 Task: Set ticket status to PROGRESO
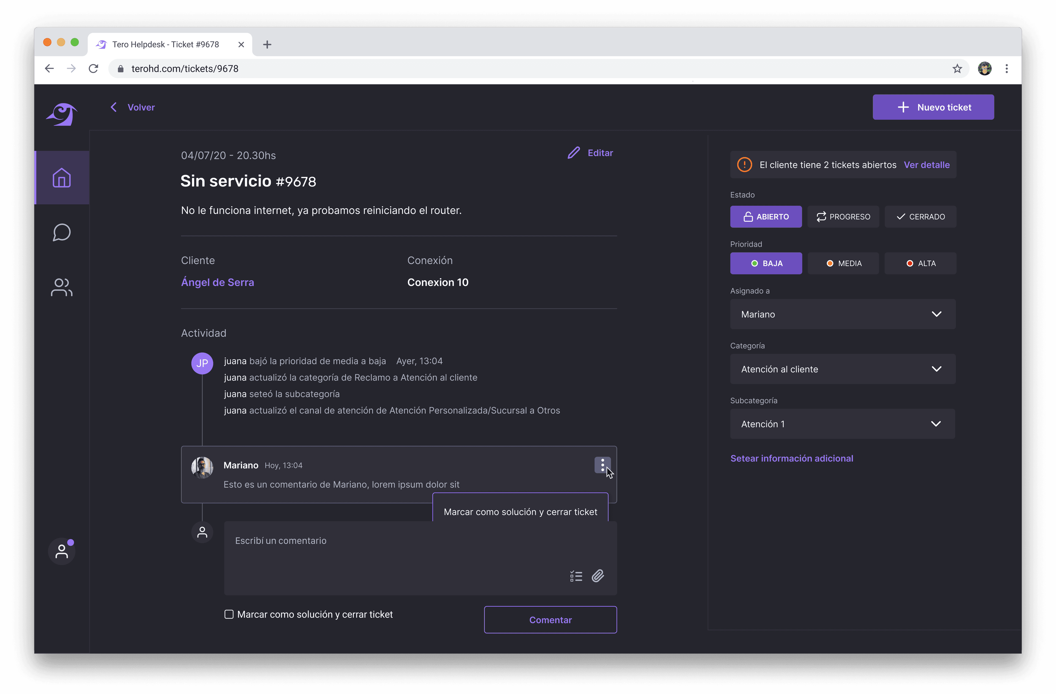point(843,216)
